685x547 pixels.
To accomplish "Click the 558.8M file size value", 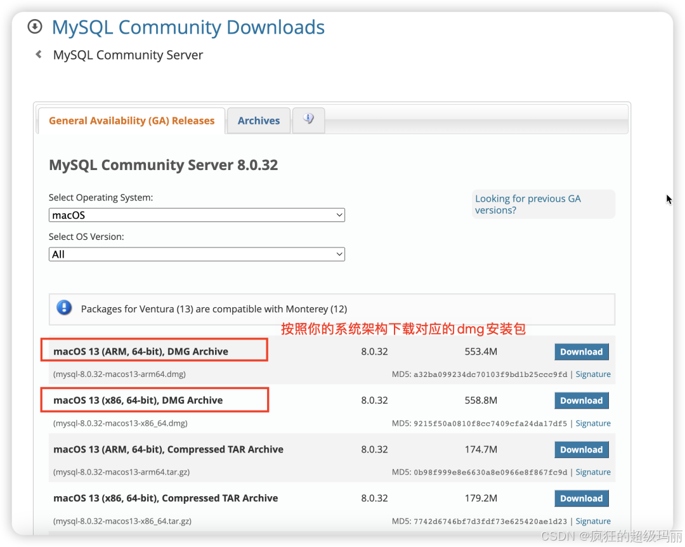I will tap(481, 400).
